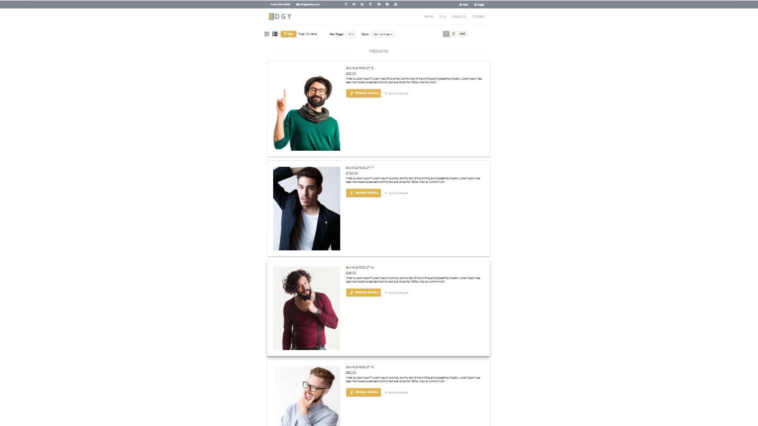Screen dimensions: 758x426
Task: Open the LinkedIn social icon
Action: tap(362, 4)
